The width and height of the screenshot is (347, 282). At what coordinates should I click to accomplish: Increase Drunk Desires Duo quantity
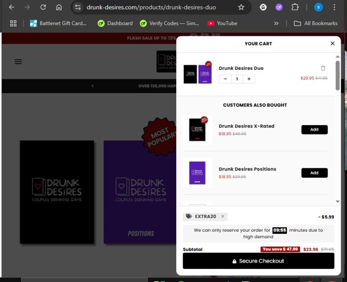(x=249, y=79)
